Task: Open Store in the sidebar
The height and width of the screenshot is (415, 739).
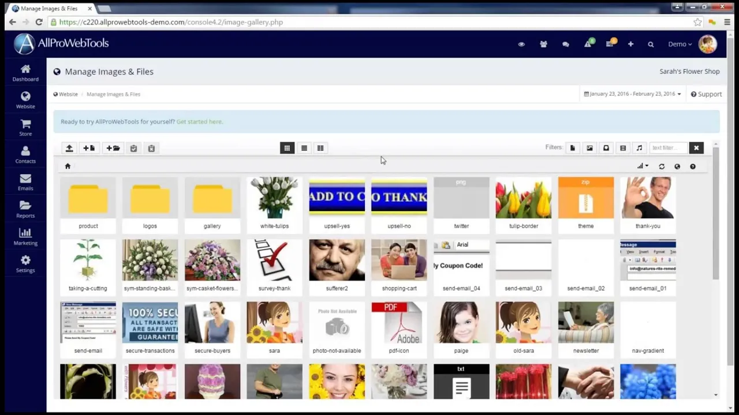Action: pos(25,127)
